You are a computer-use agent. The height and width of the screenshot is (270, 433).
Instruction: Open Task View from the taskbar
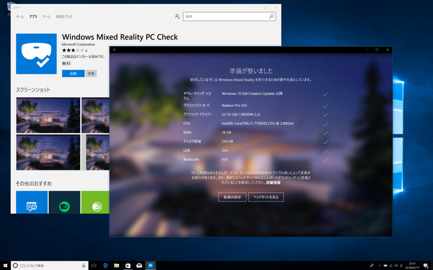coord(94,266)
